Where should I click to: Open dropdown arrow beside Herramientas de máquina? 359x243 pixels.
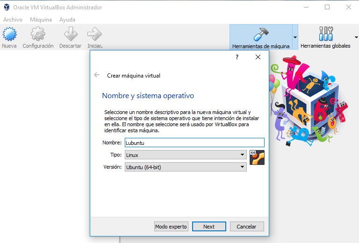pos(295,37)
